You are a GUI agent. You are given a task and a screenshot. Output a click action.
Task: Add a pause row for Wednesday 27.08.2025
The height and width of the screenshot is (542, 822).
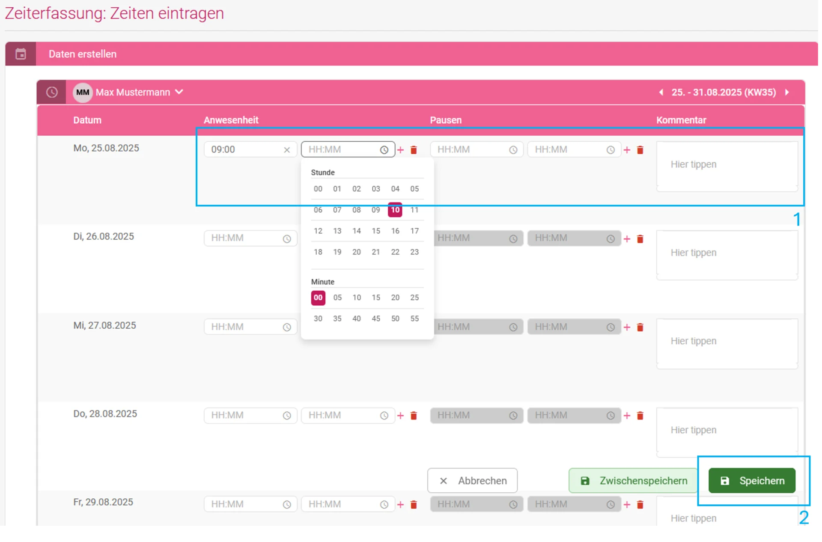(627, 328)
